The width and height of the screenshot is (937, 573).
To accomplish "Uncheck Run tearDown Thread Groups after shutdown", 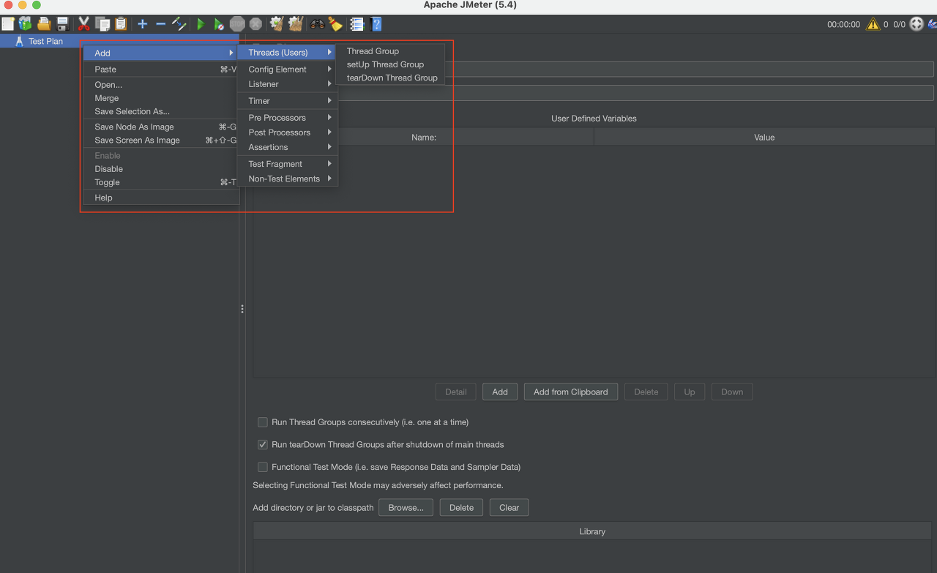I will (263, 444).
